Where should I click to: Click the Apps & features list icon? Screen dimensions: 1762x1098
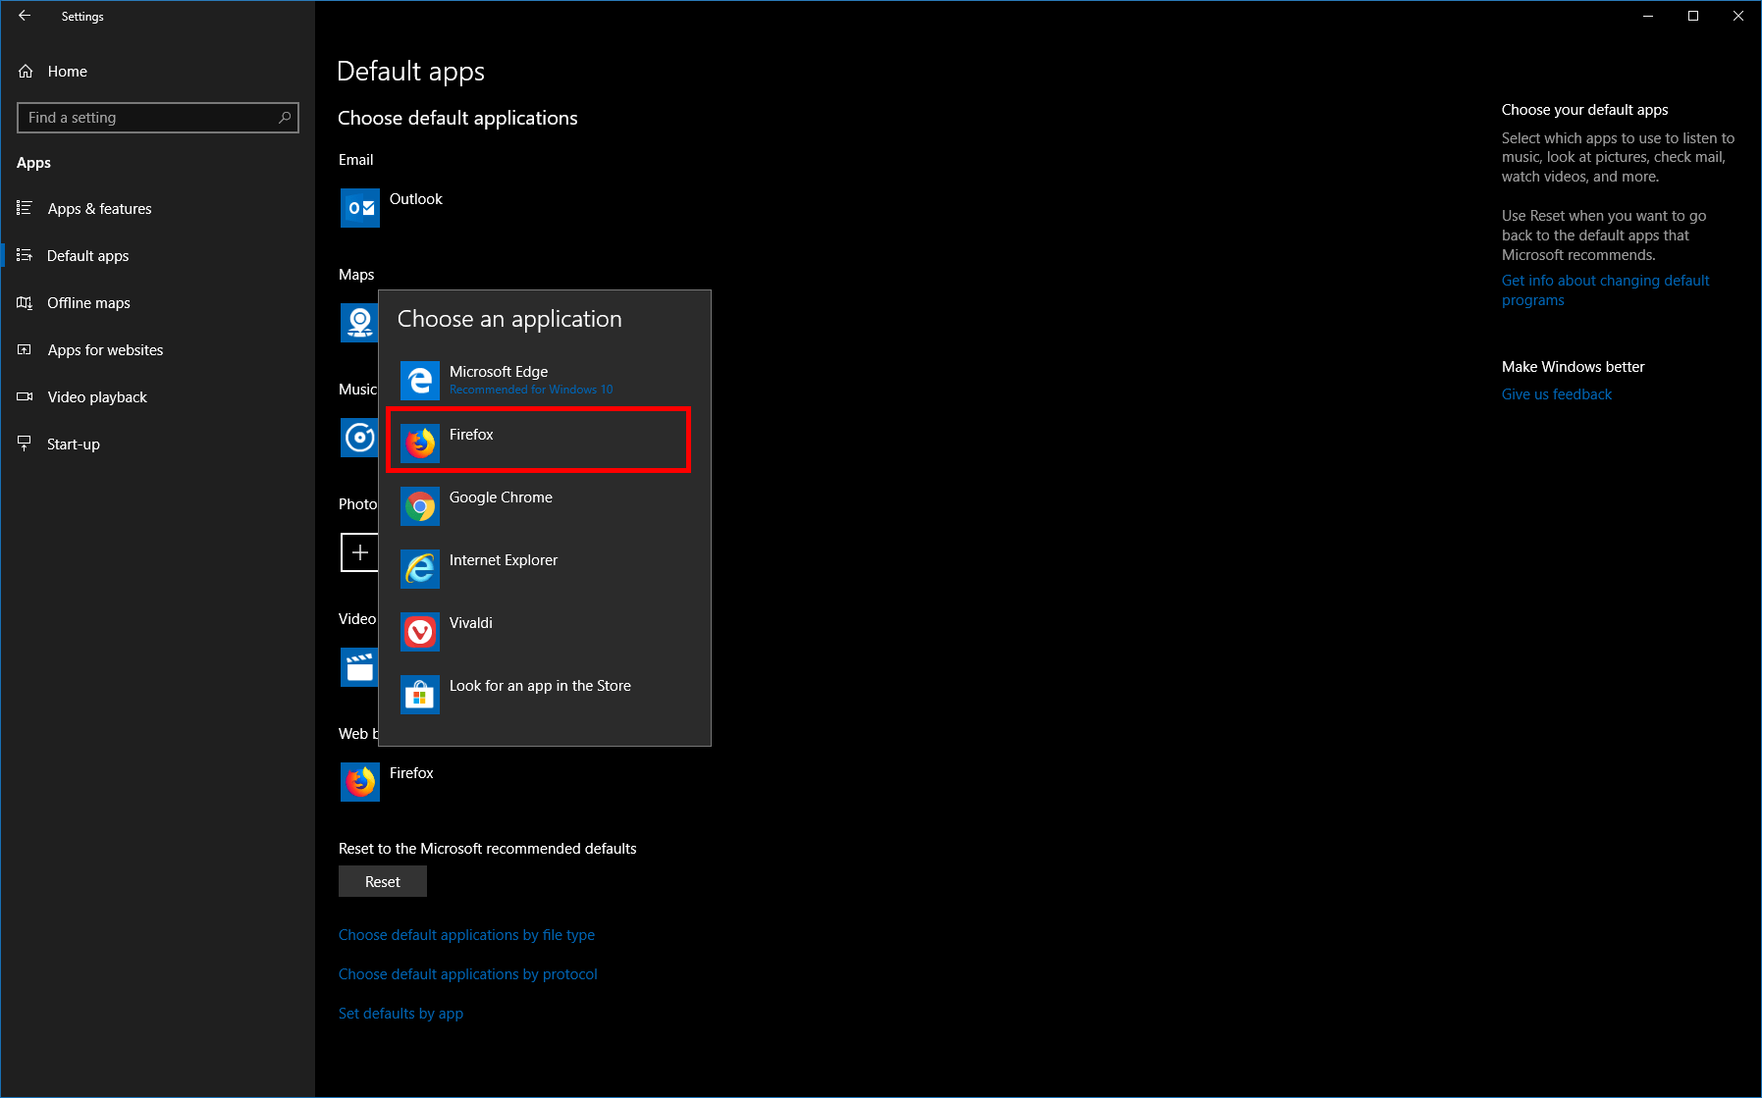coord(25,208)
